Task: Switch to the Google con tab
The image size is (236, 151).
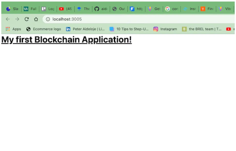Action: pos(172,9)
